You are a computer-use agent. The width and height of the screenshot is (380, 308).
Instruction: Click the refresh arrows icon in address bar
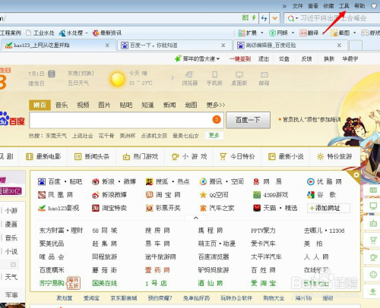coord(264,18)
